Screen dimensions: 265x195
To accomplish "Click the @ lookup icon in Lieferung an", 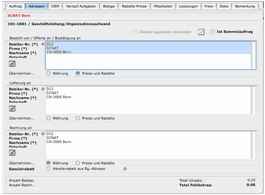I will (42, 89).
